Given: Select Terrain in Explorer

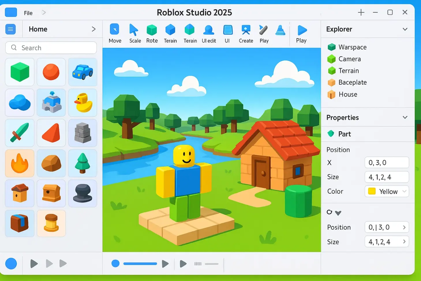Looking at the screenshot, I should point(343,71).
